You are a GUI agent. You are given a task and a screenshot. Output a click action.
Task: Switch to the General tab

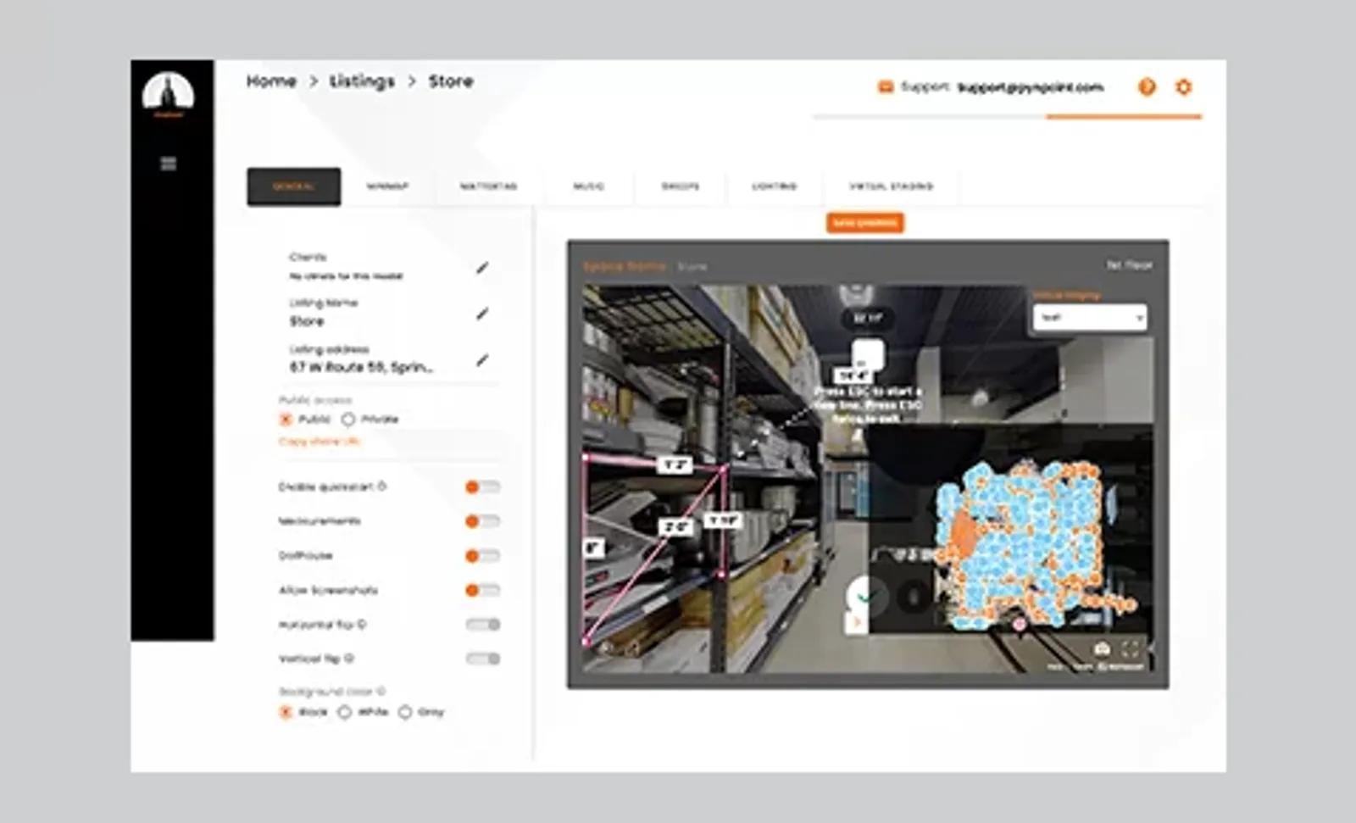(x=294, y=186)
